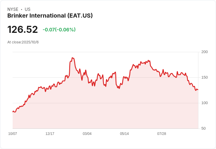Image resolution: width=216 pixels, height=149 pixels.
Task: Select the 12/17 date axis label
Action: pos(50,134)
